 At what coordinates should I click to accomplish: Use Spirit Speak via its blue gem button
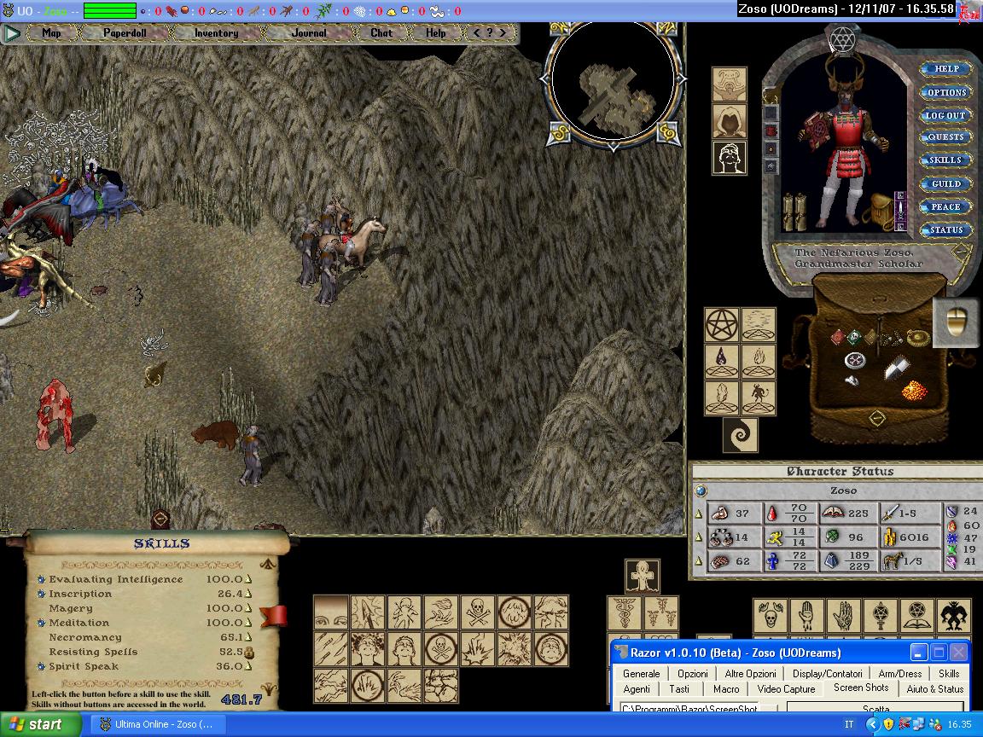point(41,666)
